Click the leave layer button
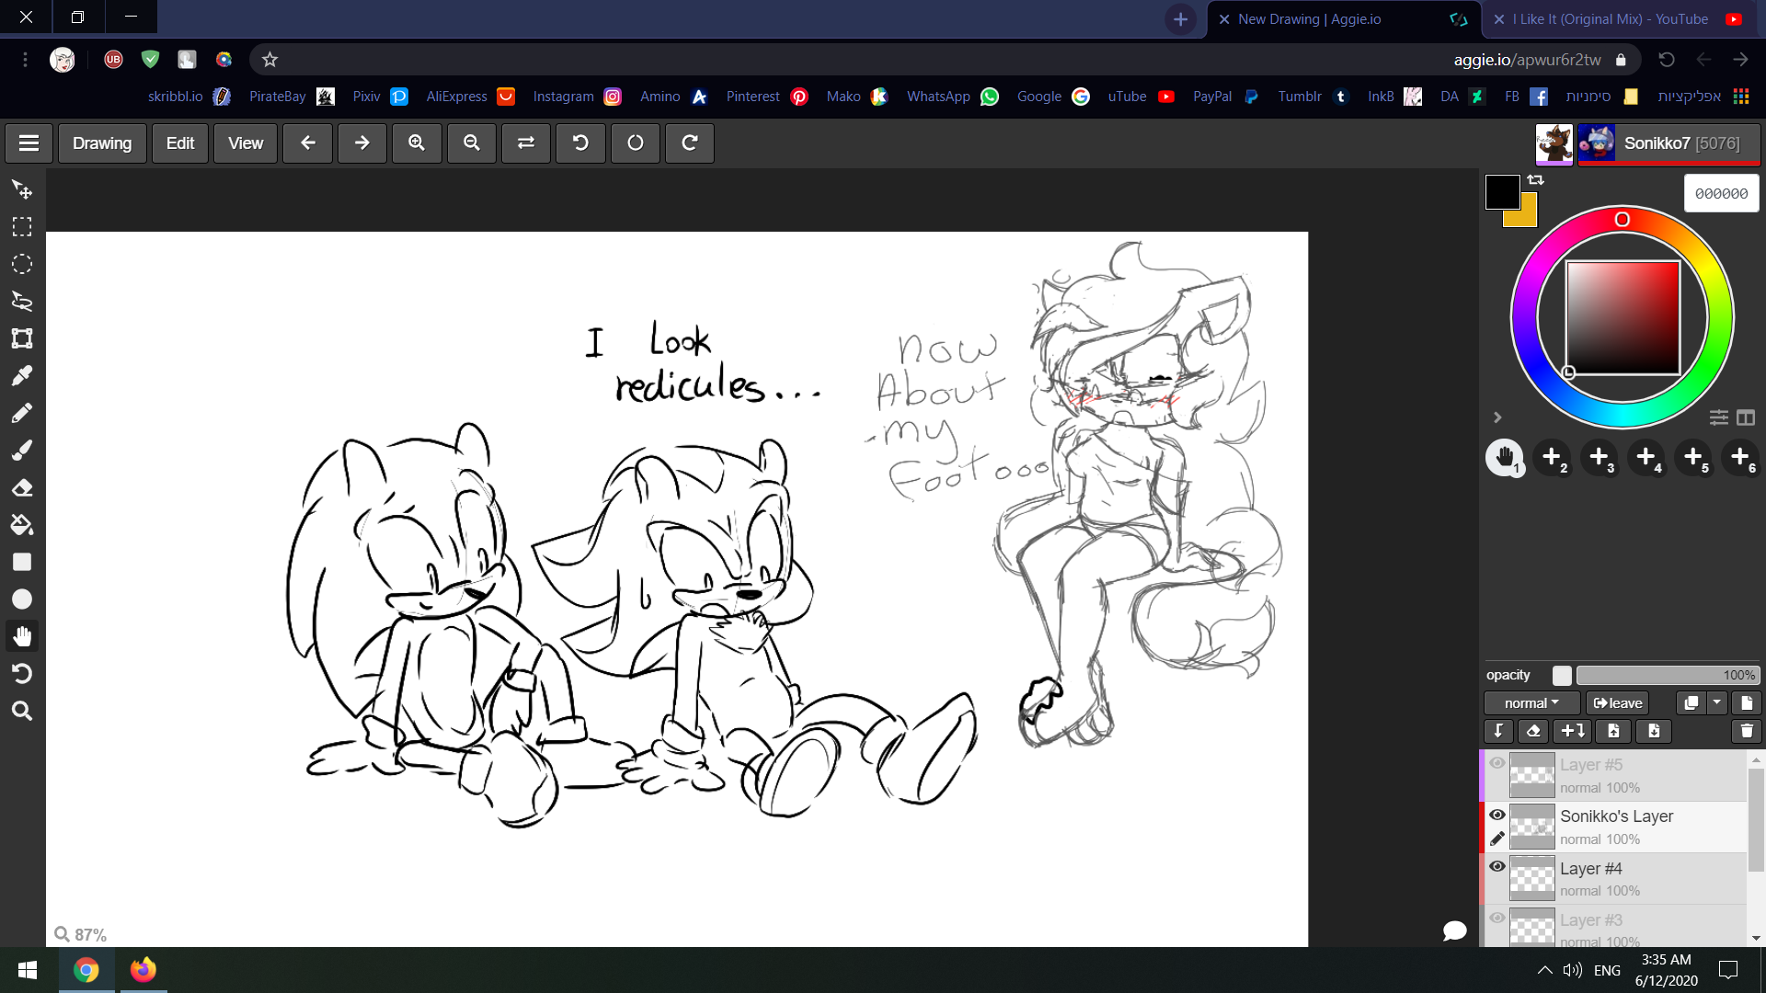 1618,703
